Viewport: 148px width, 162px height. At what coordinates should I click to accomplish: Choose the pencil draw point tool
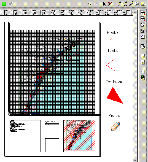(x=119, y=4)
